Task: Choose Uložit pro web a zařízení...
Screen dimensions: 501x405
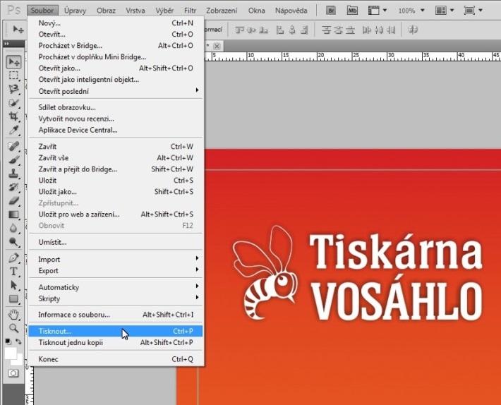Action: (x=116, y=214)
